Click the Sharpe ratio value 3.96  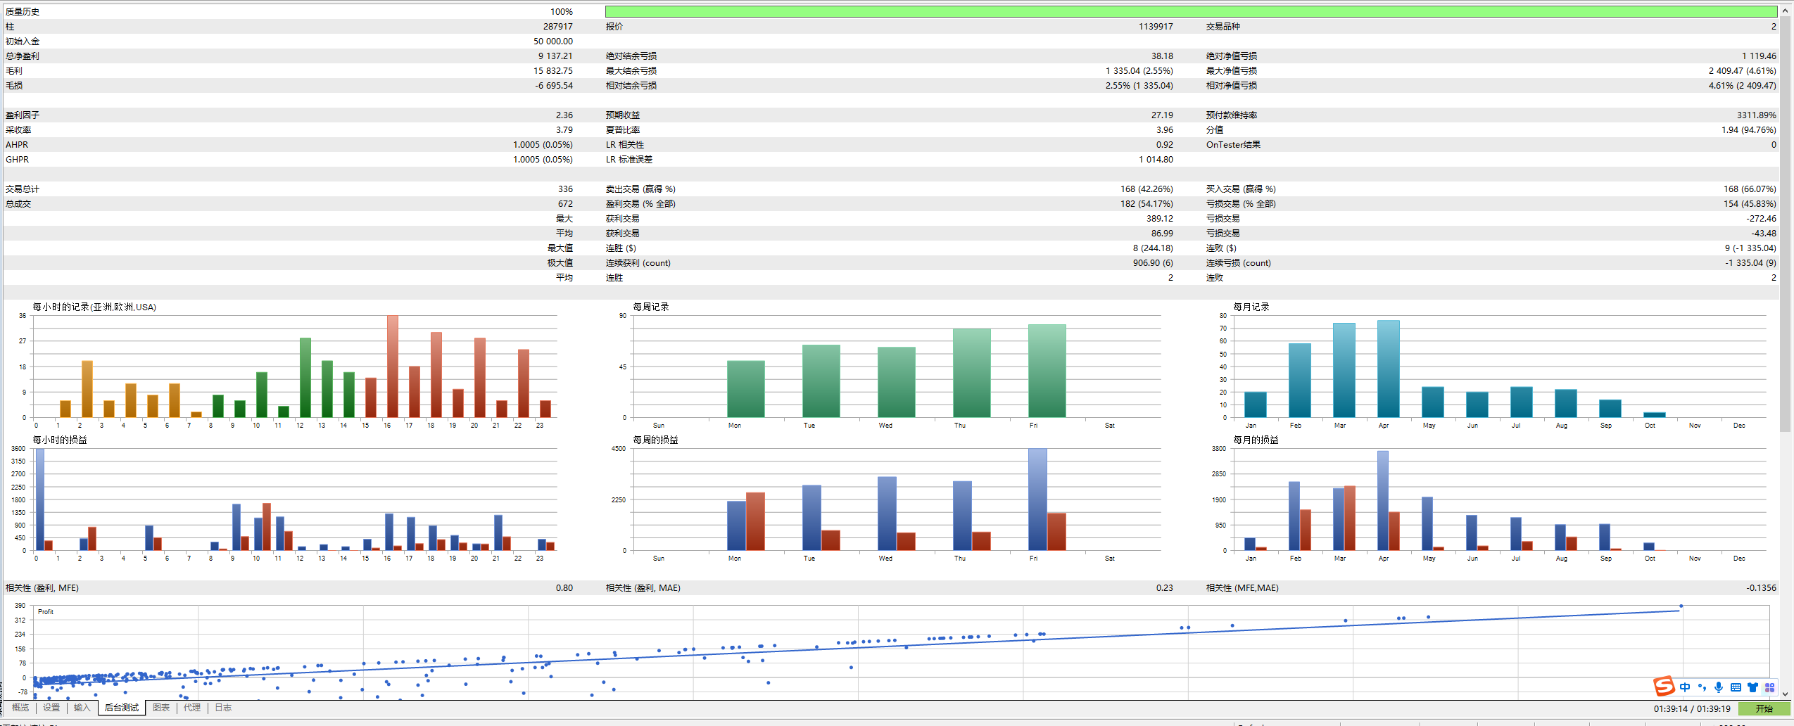[x=1165, y=129]
